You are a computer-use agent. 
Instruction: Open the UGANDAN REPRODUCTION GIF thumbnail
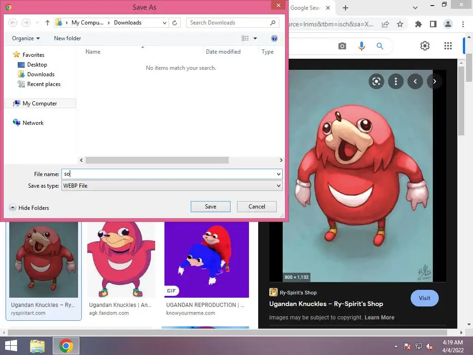(206, 260)
